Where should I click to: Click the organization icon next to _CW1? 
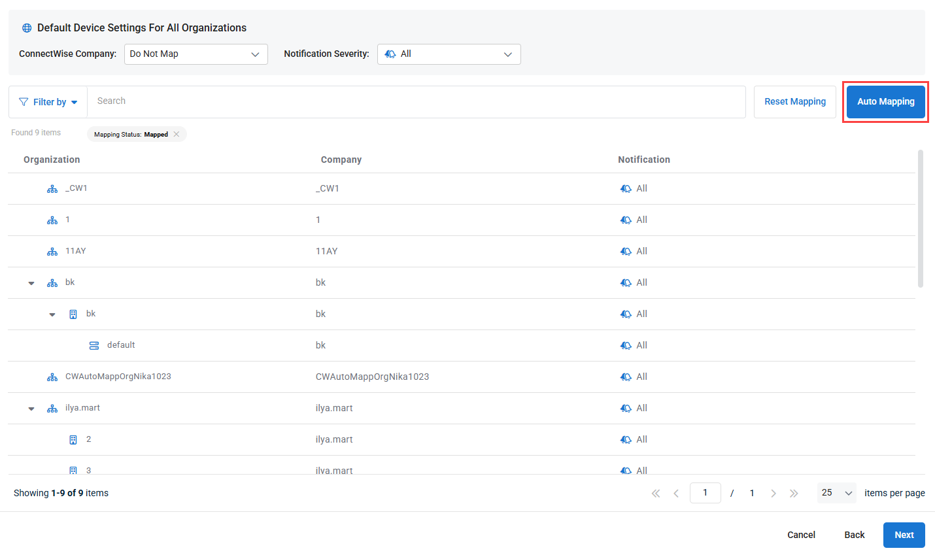point(52,189)
